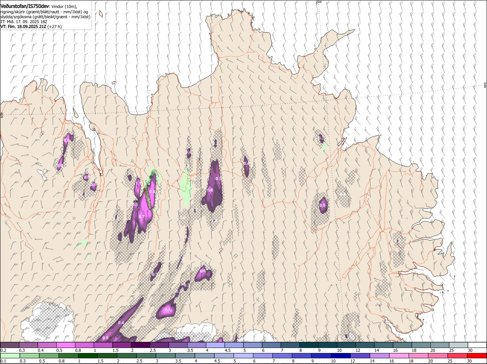487x364 pixels.
Task: Select upper scale dark purple swatch between 2 and 2.5
Action: tap(140, 345)
